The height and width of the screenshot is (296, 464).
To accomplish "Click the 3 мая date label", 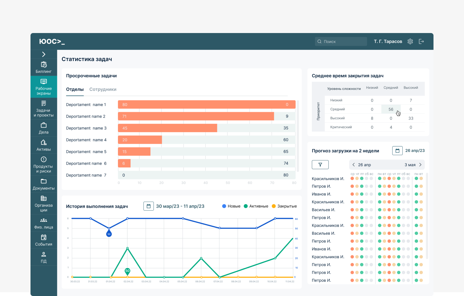I will click(x=410, y=165).
